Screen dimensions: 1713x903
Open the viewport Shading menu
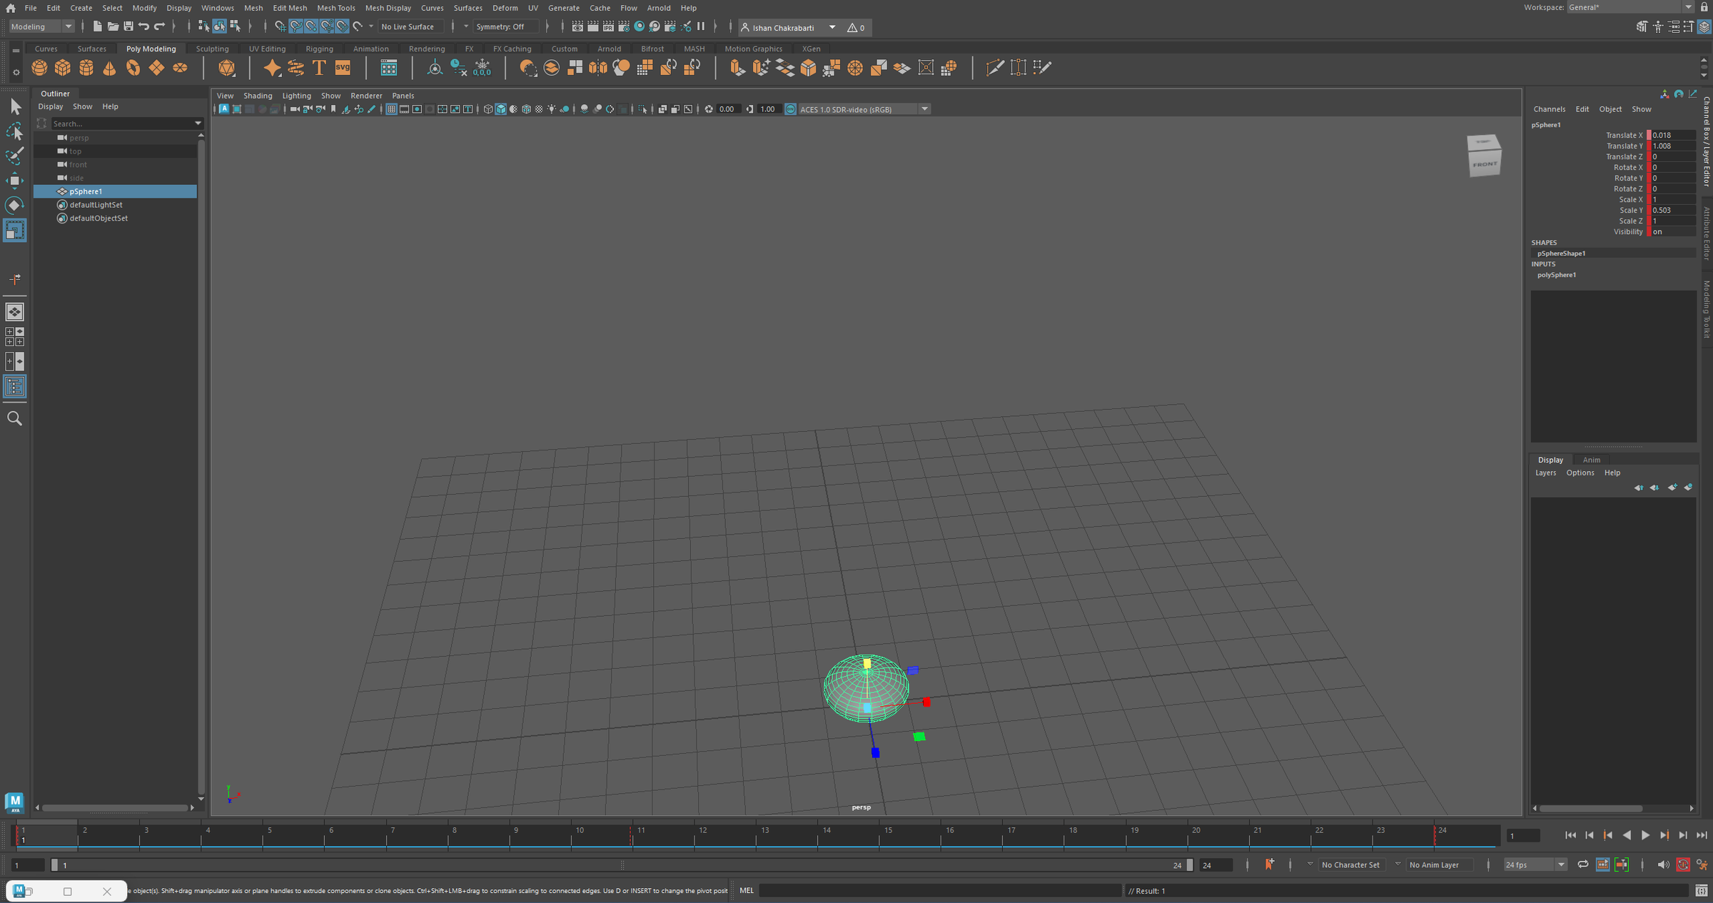coord(258,96)
